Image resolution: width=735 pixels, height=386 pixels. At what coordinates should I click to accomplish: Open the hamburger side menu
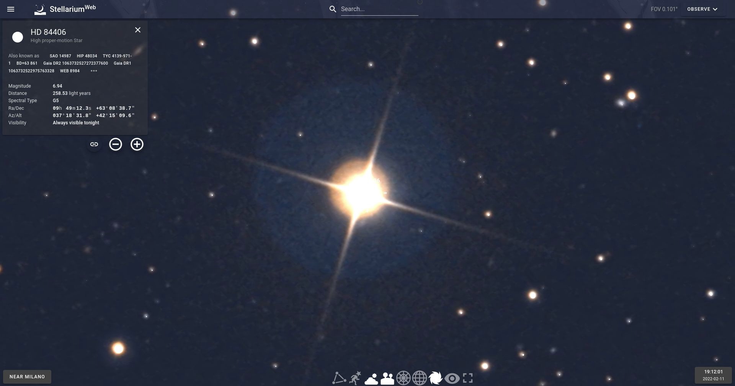point(11,9)
